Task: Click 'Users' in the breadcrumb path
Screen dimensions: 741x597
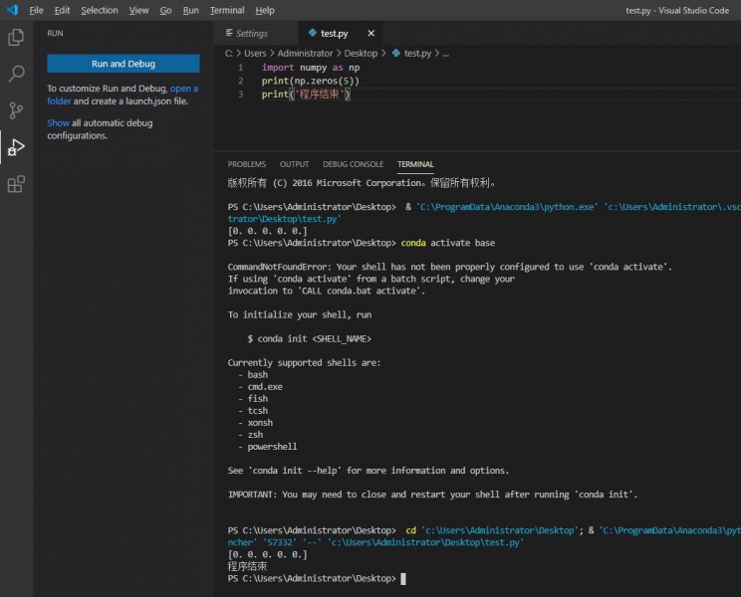Action: point(255,54)
